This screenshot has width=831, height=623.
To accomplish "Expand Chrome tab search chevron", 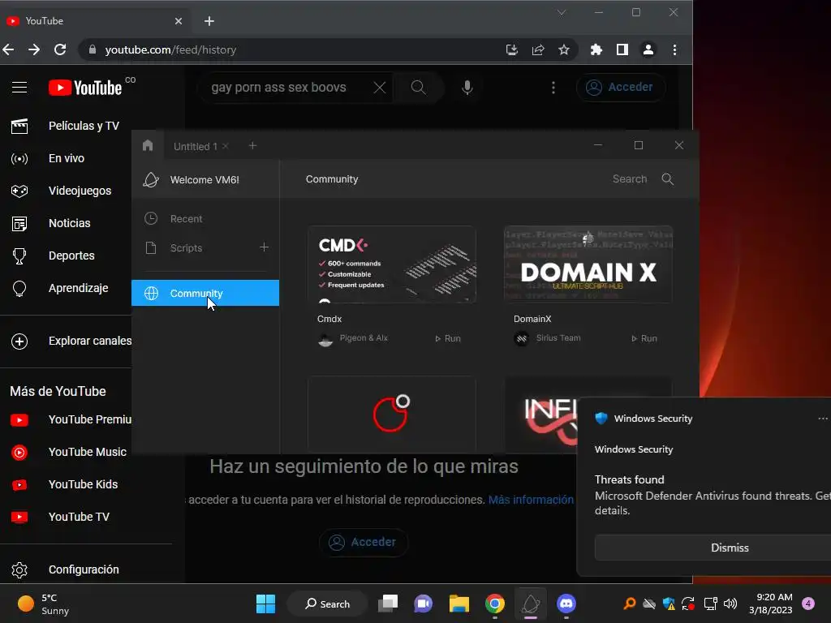I will pyautogui.click(x=562, y=12).
